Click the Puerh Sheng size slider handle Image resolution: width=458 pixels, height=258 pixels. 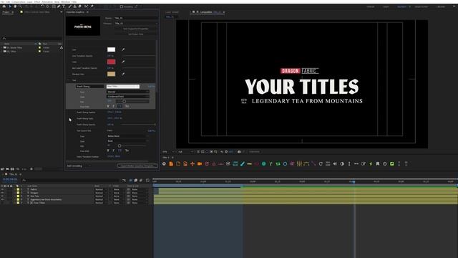(124, 102)
